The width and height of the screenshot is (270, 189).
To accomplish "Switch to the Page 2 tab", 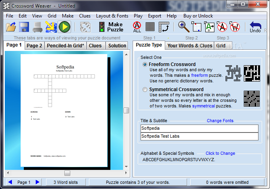I will pyautogui.click(x=35, y=46).
